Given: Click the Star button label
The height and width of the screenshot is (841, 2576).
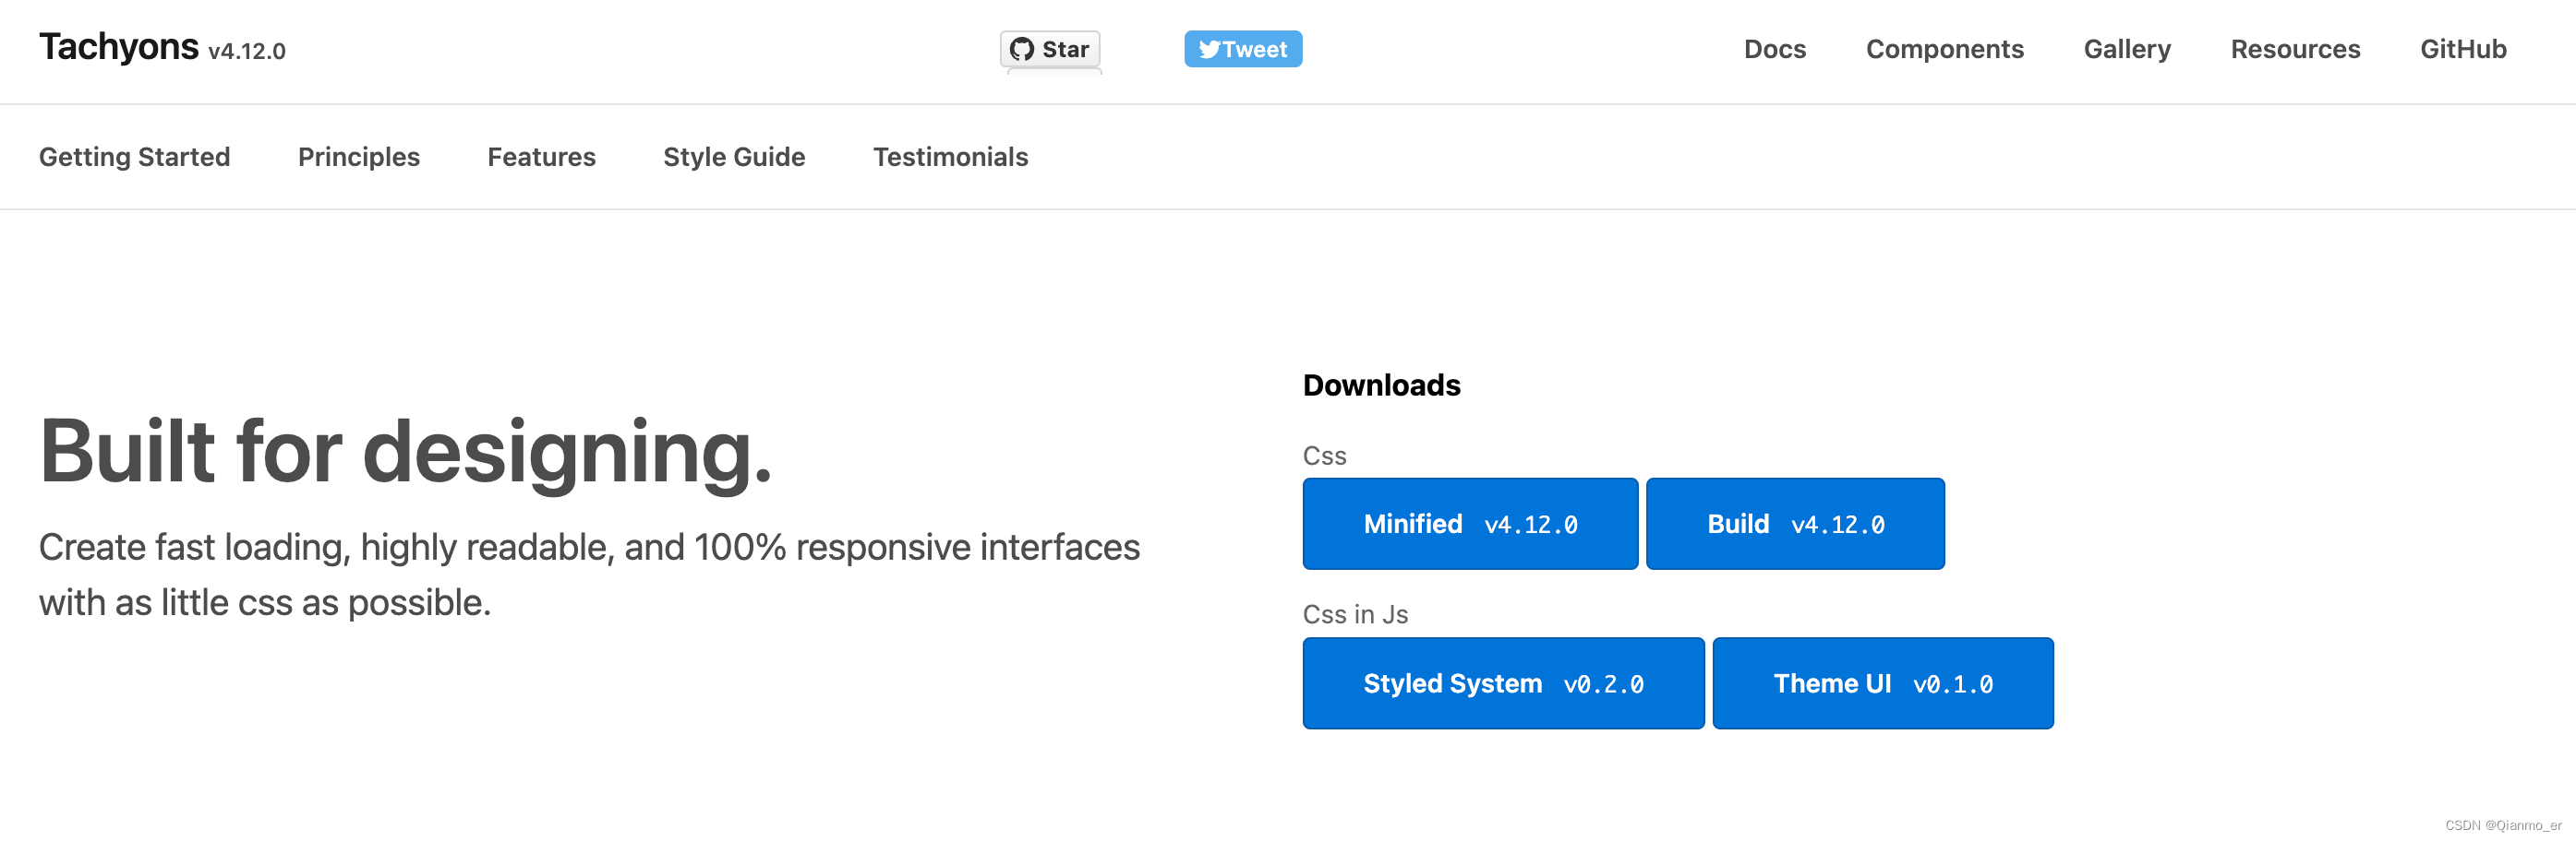Looking at the screenshot, I should (1065, 49).
